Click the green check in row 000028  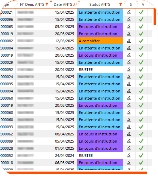(x=141, y=148)
